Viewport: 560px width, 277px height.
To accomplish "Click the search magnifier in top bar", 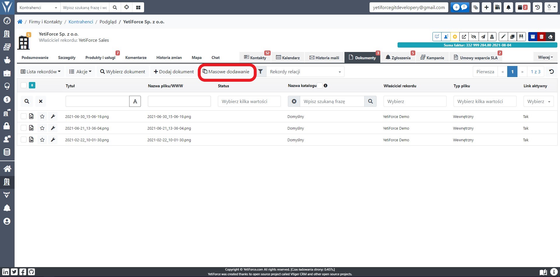I will (x=115, y=7).
